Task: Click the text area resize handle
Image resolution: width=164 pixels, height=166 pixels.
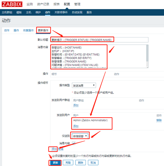Action: pyautogui.click(x=147, y=67)
